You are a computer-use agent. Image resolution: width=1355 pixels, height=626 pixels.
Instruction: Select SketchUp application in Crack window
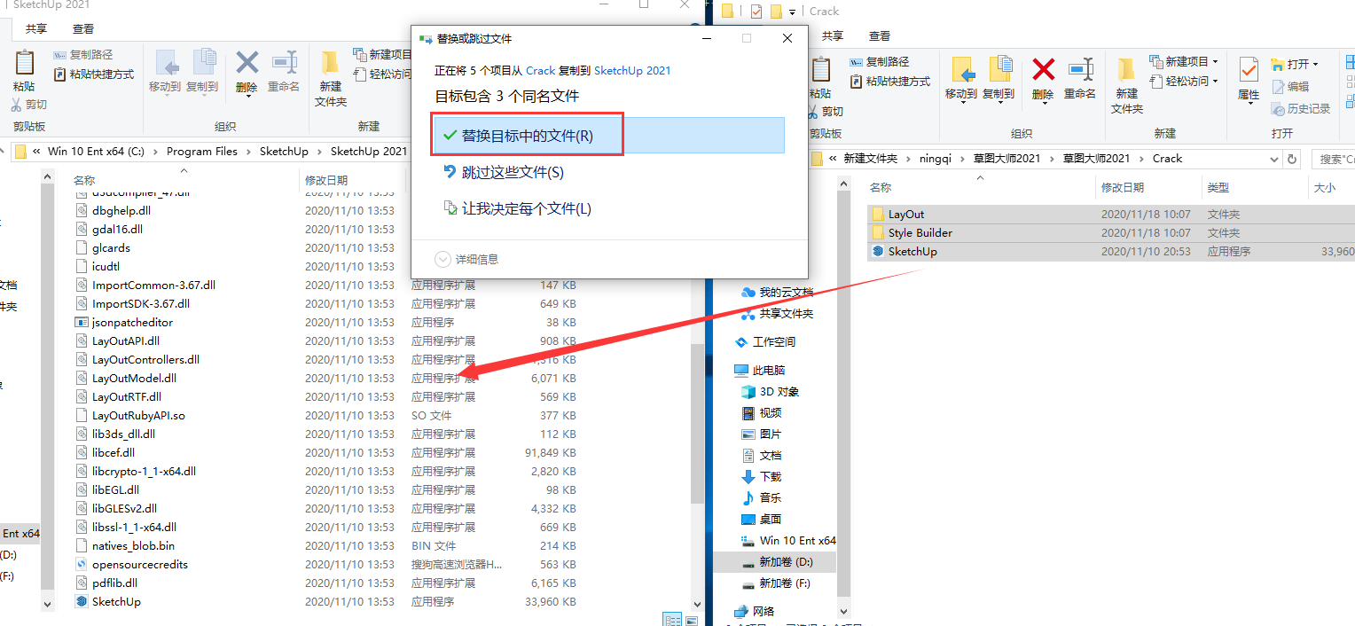1109,252
